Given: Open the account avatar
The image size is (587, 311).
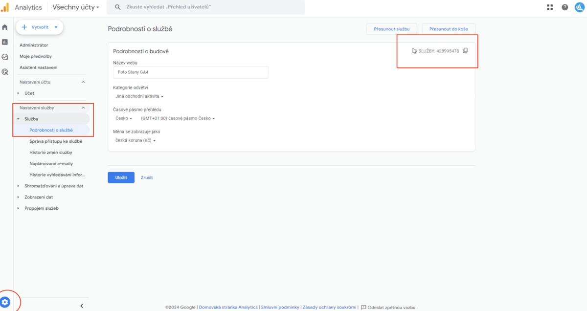Looking at the screenshot, I should pos(579,7).
